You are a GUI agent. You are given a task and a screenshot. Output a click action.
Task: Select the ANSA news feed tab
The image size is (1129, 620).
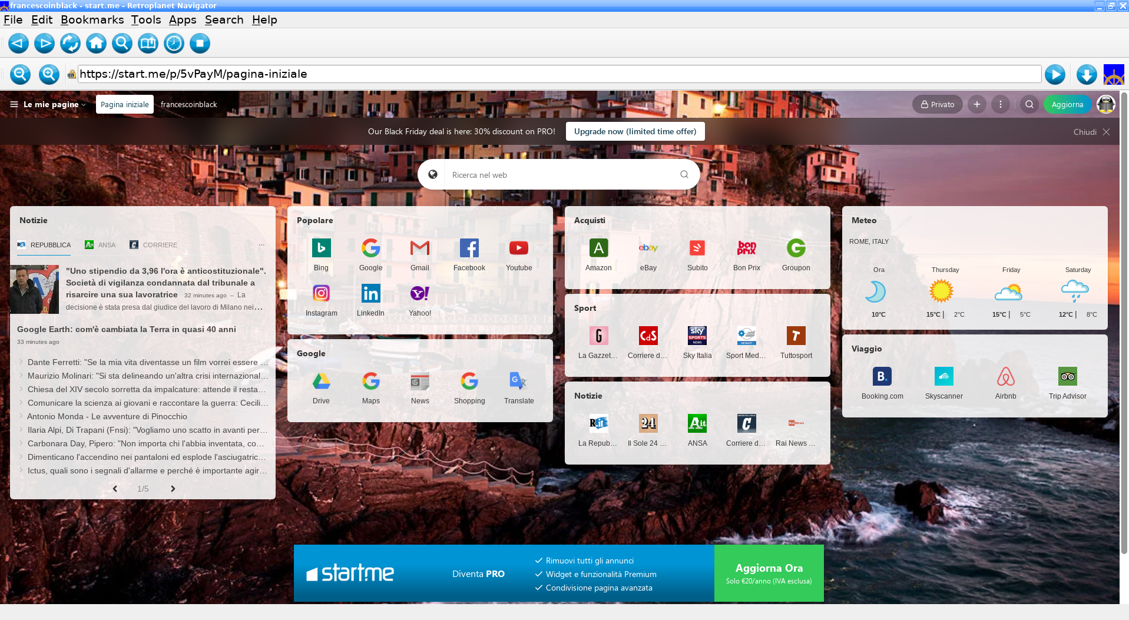click(100, 245)
